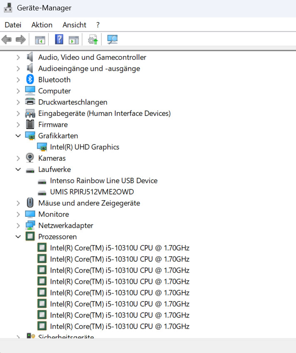Image resolution: width=296 pixels, height=353 pixels.
Task: Expand the Kameras category
Action: 18,158
